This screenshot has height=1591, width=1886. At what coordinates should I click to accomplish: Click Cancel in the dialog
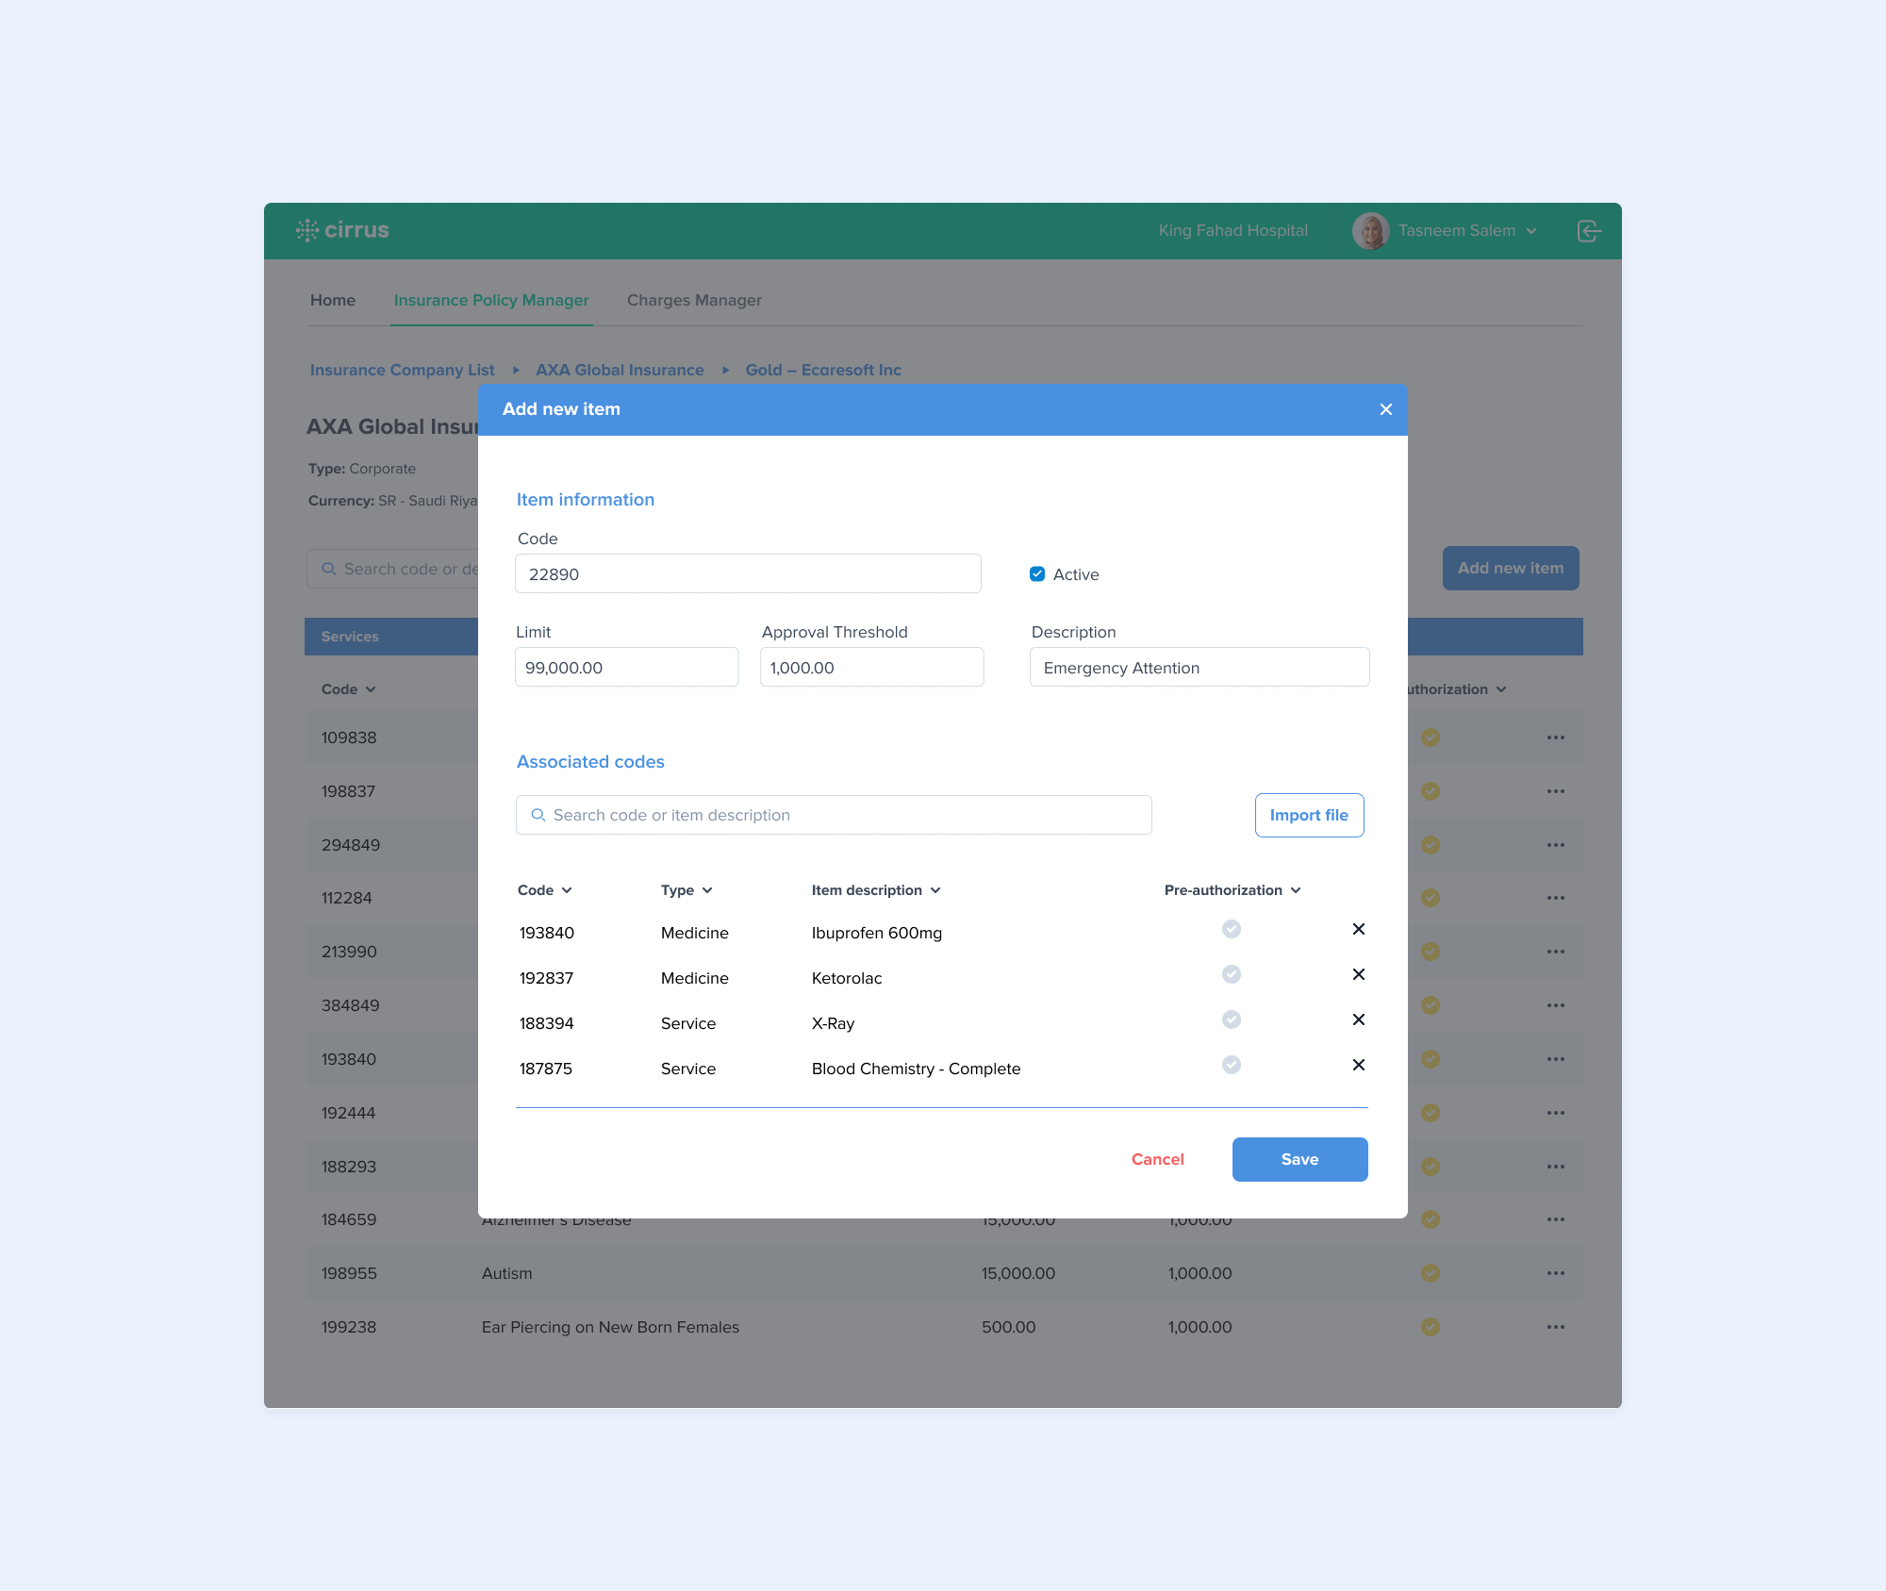coord(1157,1159)
